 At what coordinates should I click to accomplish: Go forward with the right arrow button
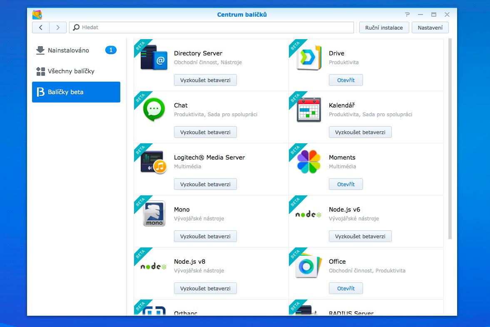click(x=58, y=27)
